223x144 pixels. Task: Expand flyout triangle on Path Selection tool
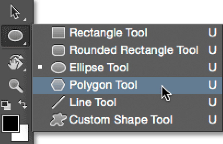[x=25, y=19]
